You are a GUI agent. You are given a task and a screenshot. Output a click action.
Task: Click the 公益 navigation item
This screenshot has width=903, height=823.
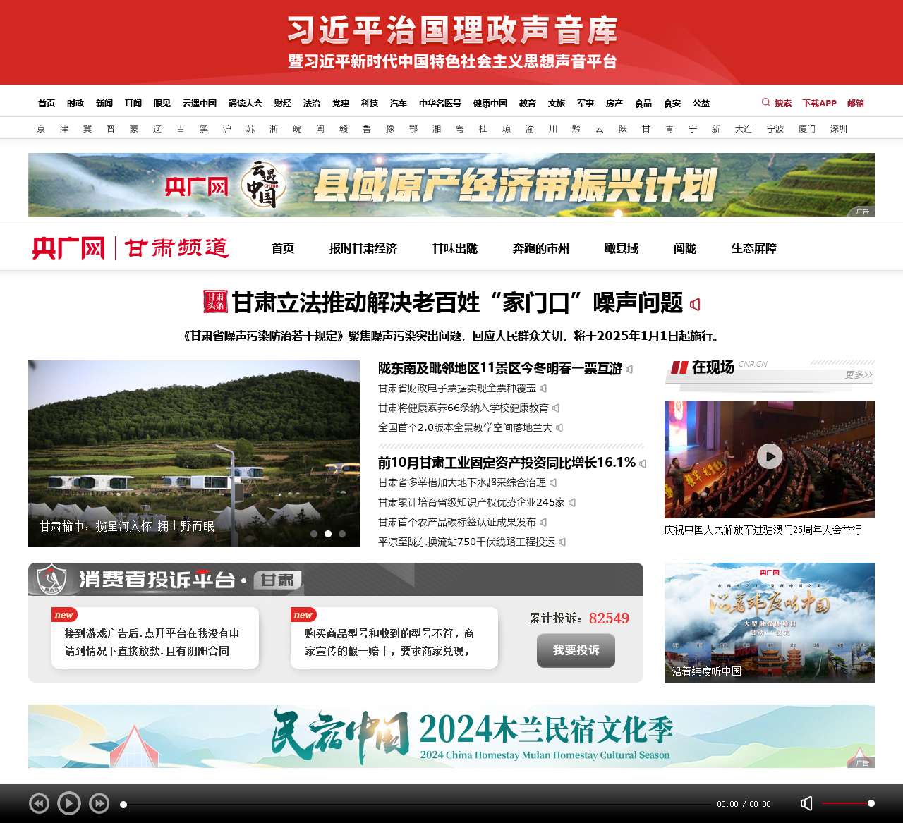(701, 103)
